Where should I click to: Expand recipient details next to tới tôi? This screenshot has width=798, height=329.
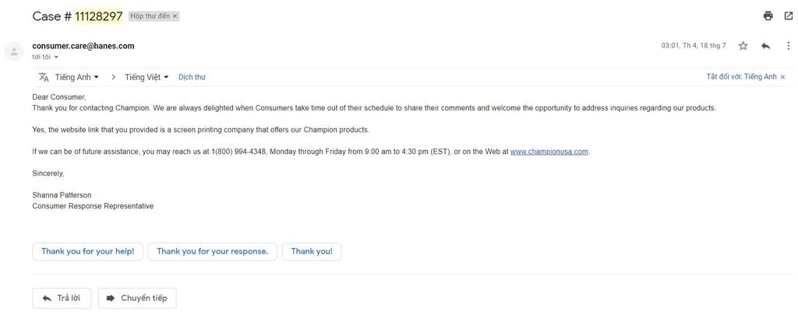coord(56,58)
